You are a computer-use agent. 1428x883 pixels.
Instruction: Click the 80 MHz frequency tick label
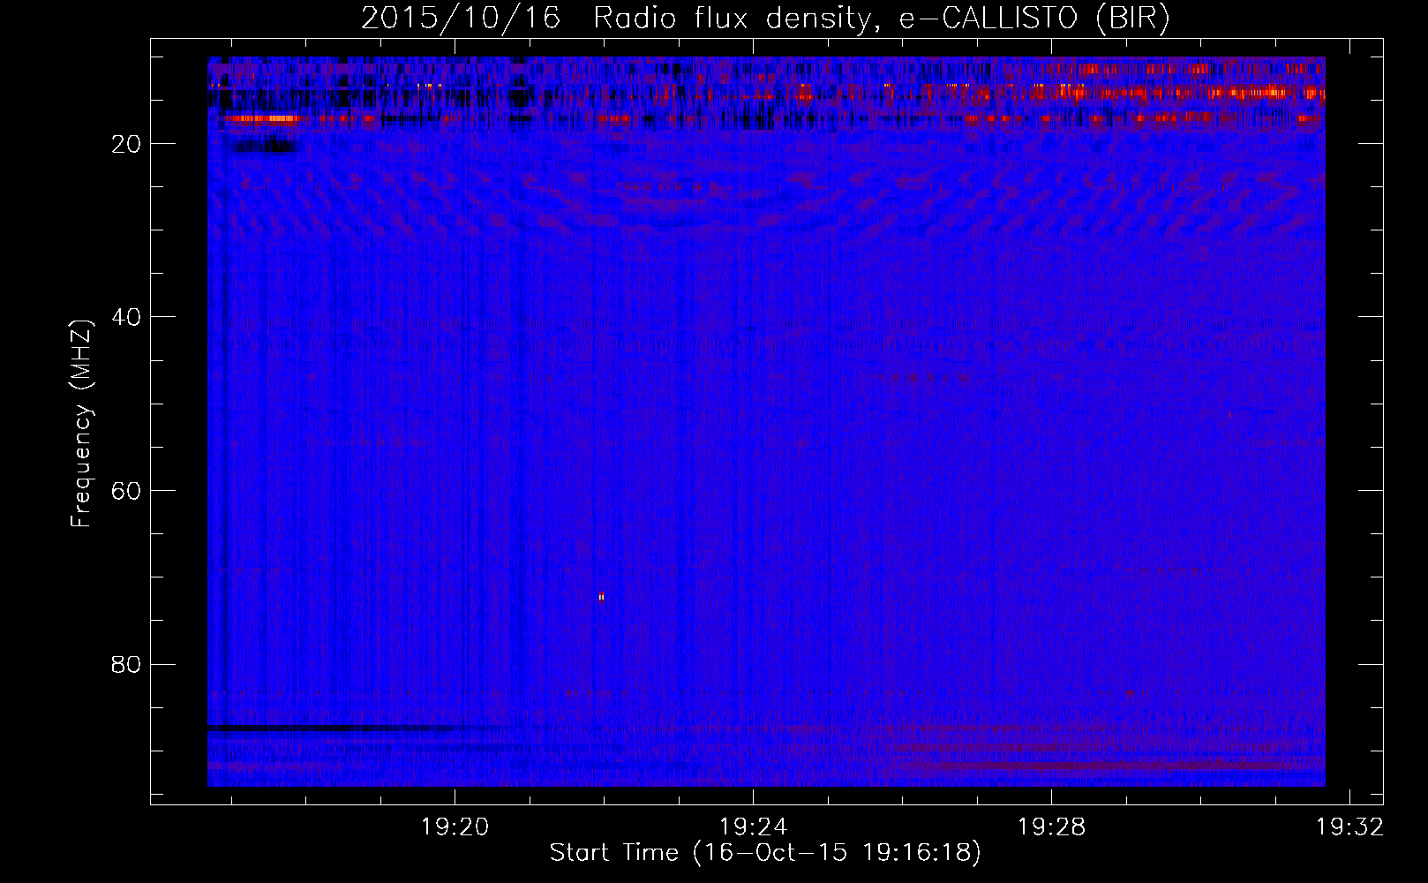click(126, 664)
